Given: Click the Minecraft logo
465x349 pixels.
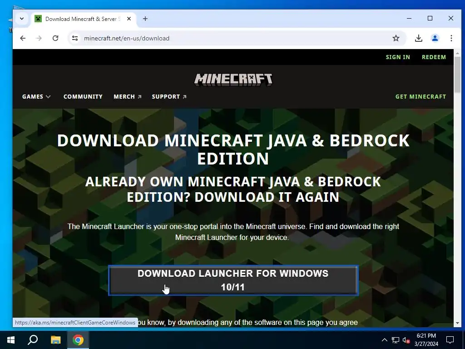Looking at the screenshot, I should point(233,80).
